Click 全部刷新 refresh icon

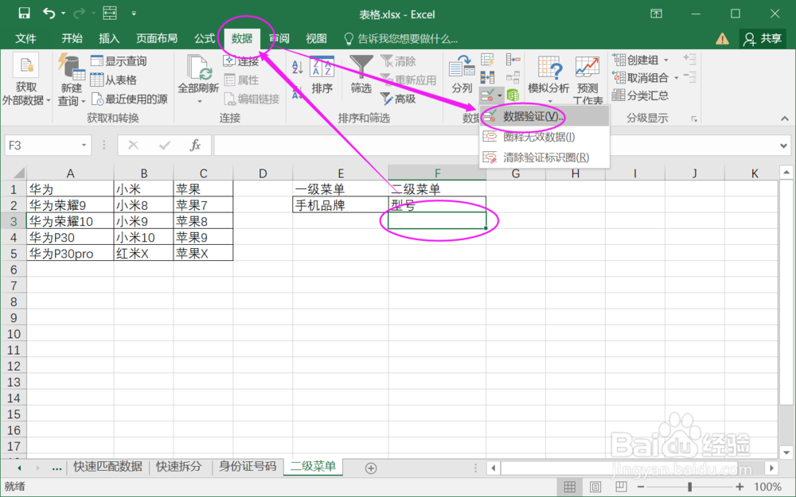click(x=199, y=68)
